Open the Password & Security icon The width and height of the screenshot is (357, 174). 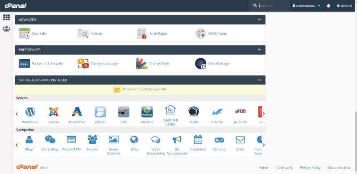24,63
